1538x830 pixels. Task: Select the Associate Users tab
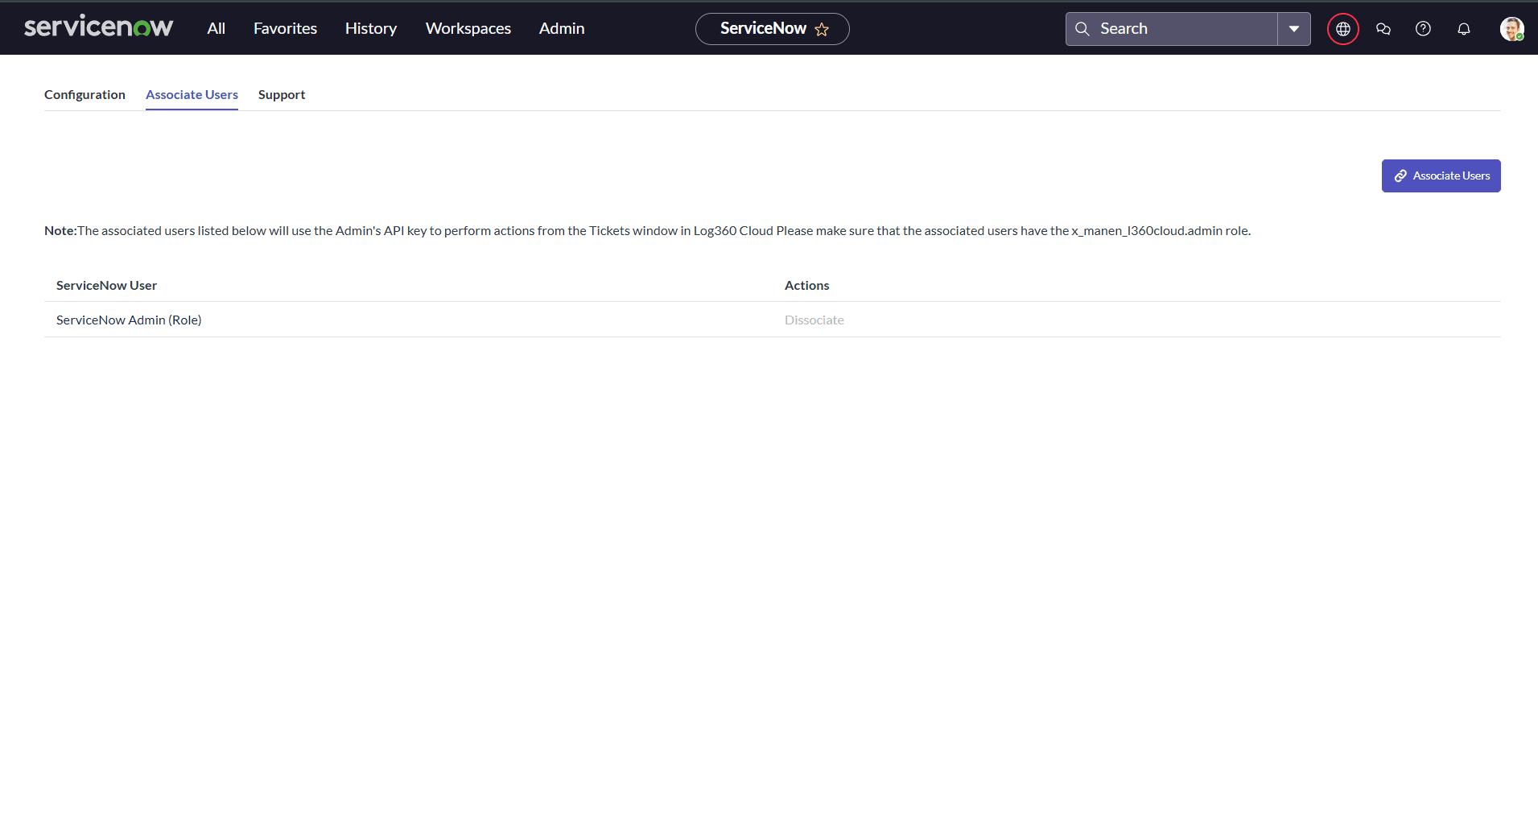point(192,94)
